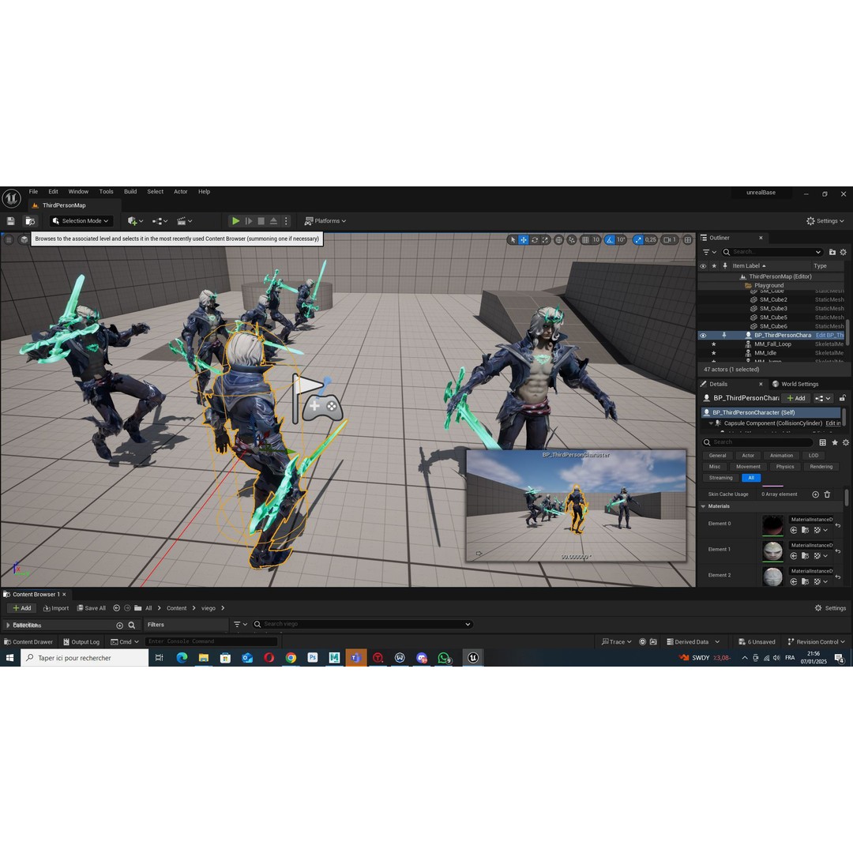The width and height of the screenshot is (853, 853).
Task: Open the Edit menu
Action: click(53, 191)
